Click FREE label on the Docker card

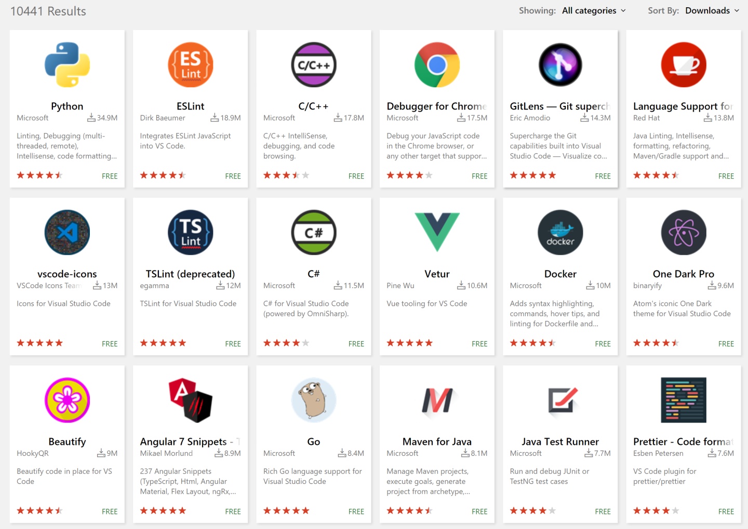(603, 344)
